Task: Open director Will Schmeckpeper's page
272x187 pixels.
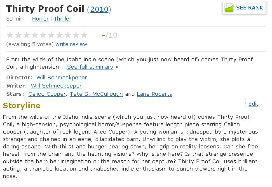Action: tap(61, 78)
